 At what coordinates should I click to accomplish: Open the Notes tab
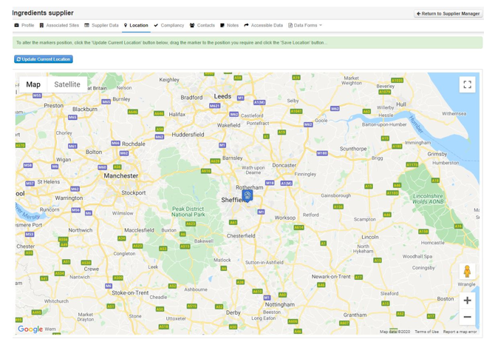(230, 25)
